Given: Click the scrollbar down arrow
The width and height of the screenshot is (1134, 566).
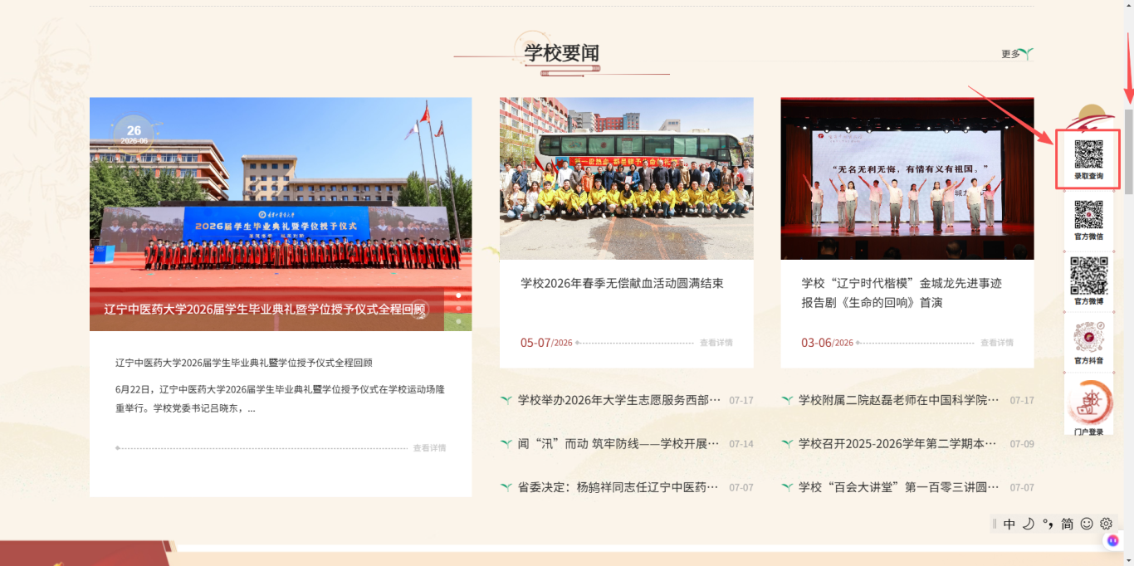Looking at the screenshot, I should click(x=1128, y=560).
